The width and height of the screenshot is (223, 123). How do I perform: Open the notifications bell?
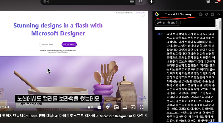[217, 1]
